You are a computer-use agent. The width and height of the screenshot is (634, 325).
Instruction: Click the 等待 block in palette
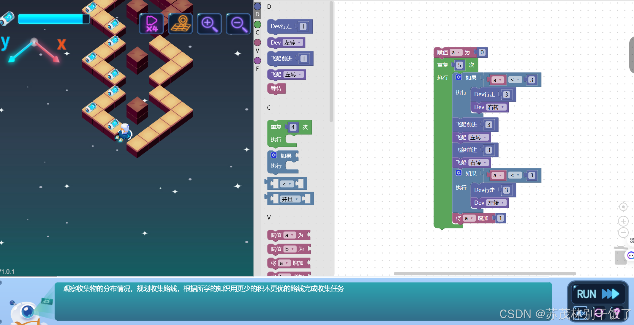(x=276, y=88)
